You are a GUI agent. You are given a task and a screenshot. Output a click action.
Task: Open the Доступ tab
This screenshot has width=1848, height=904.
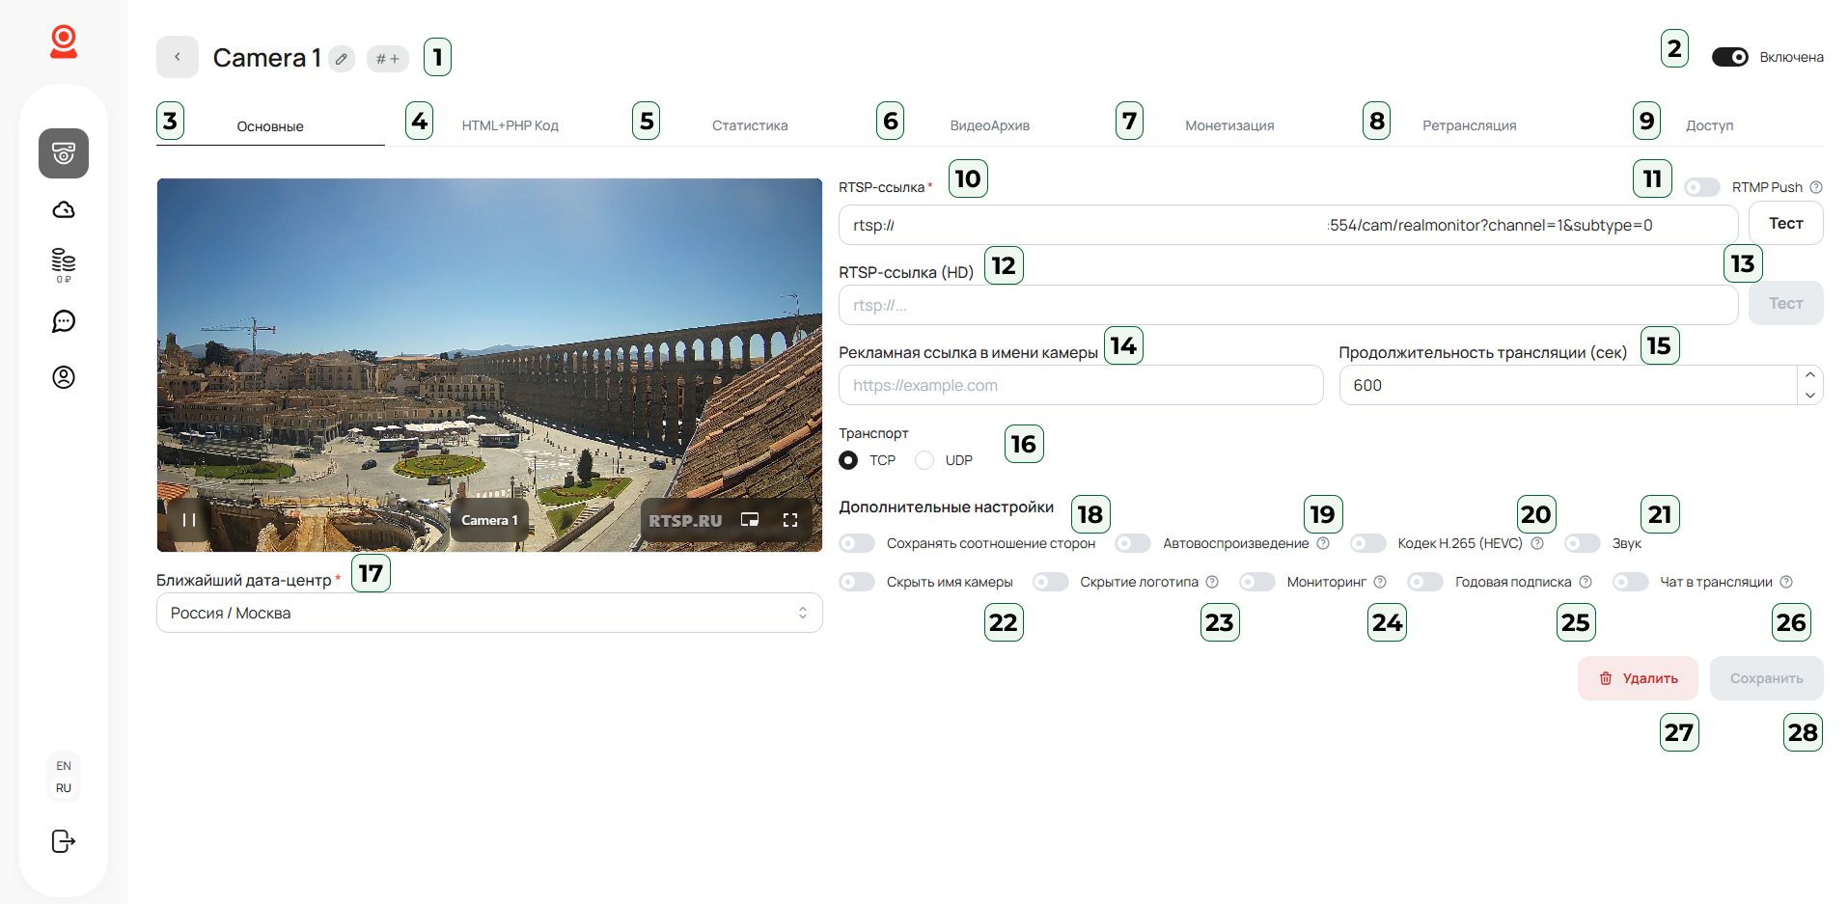[1710, 125]
